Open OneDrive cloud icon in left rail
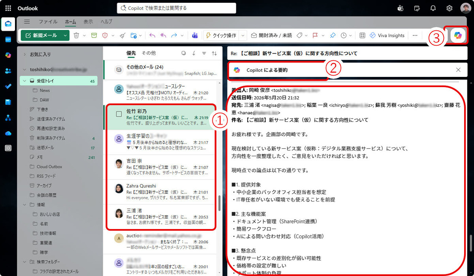 coord(8,133)
